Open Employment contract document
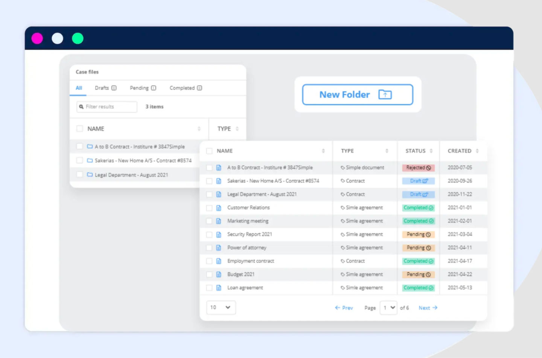The height and width of the screenshot is (358, 542). 251,261
